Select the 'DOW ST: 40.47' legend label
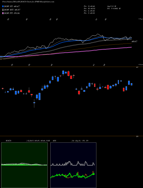The height and width of the screenshot is (188, 143). pyautogui.click(x=12, y=6)
